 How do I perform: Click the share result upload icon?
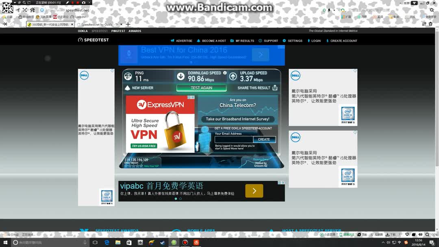coord(275,88)
